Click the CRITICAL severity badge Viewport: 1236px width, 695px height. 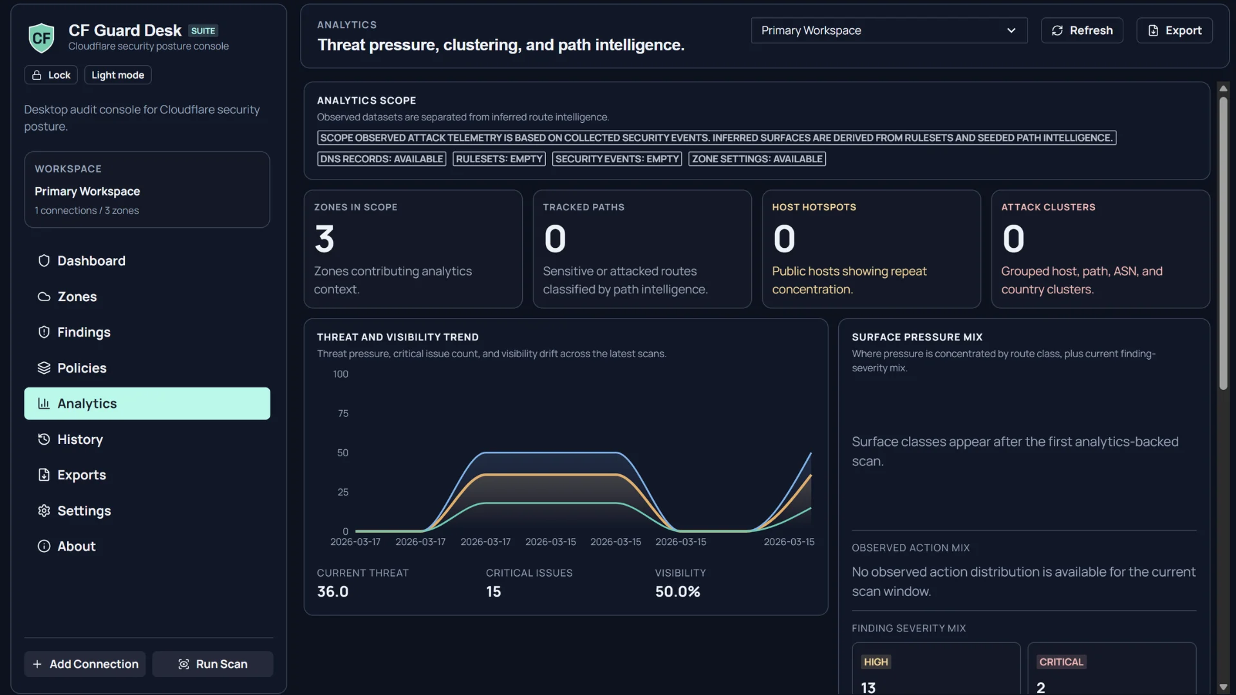click(x=1061, y=662)
